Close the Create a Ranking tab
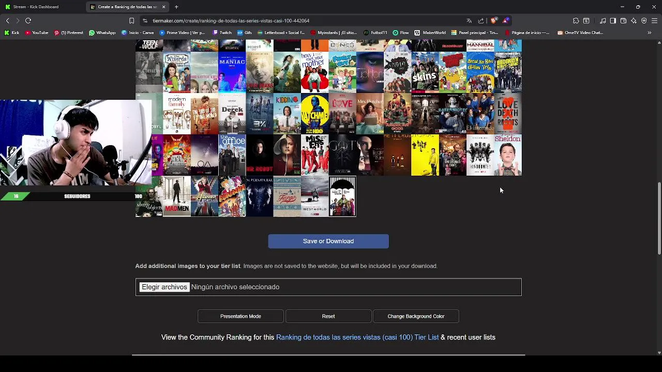The height and width of the screenshot is (372, 662). [x=164, y=7]
